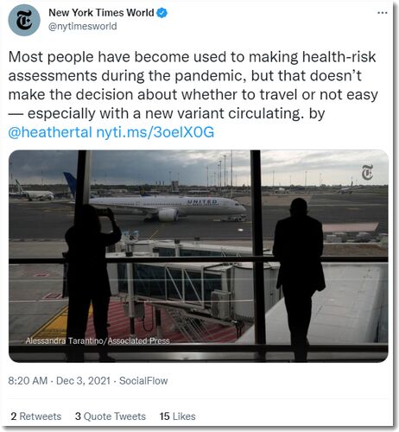Open the SocialFlow source label
The image size is (399, 432).
143,380
